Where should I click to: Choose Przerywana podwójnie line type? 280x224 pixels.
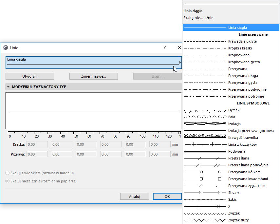click(x=231, y=89)
